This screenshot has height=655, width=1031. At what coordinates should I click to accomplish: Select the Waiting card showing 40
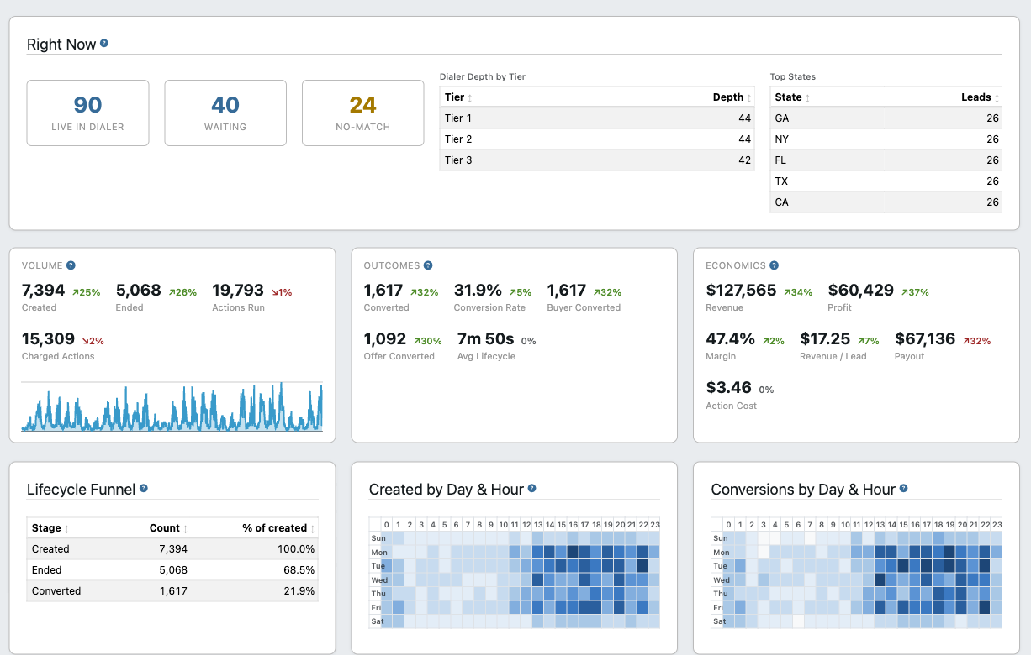pos(225,113)
